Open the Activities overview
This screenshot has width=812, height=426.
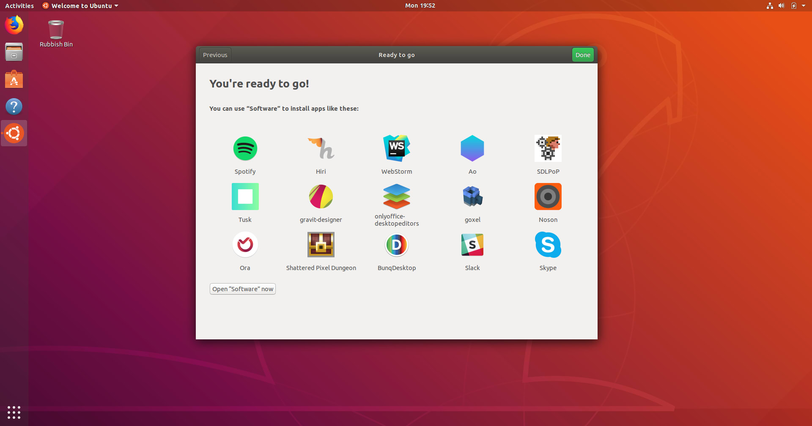19,5
